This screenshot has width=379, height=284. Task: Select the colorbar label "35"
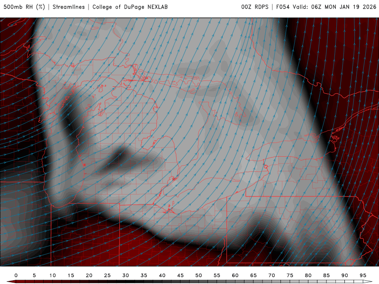pos(144,275)
